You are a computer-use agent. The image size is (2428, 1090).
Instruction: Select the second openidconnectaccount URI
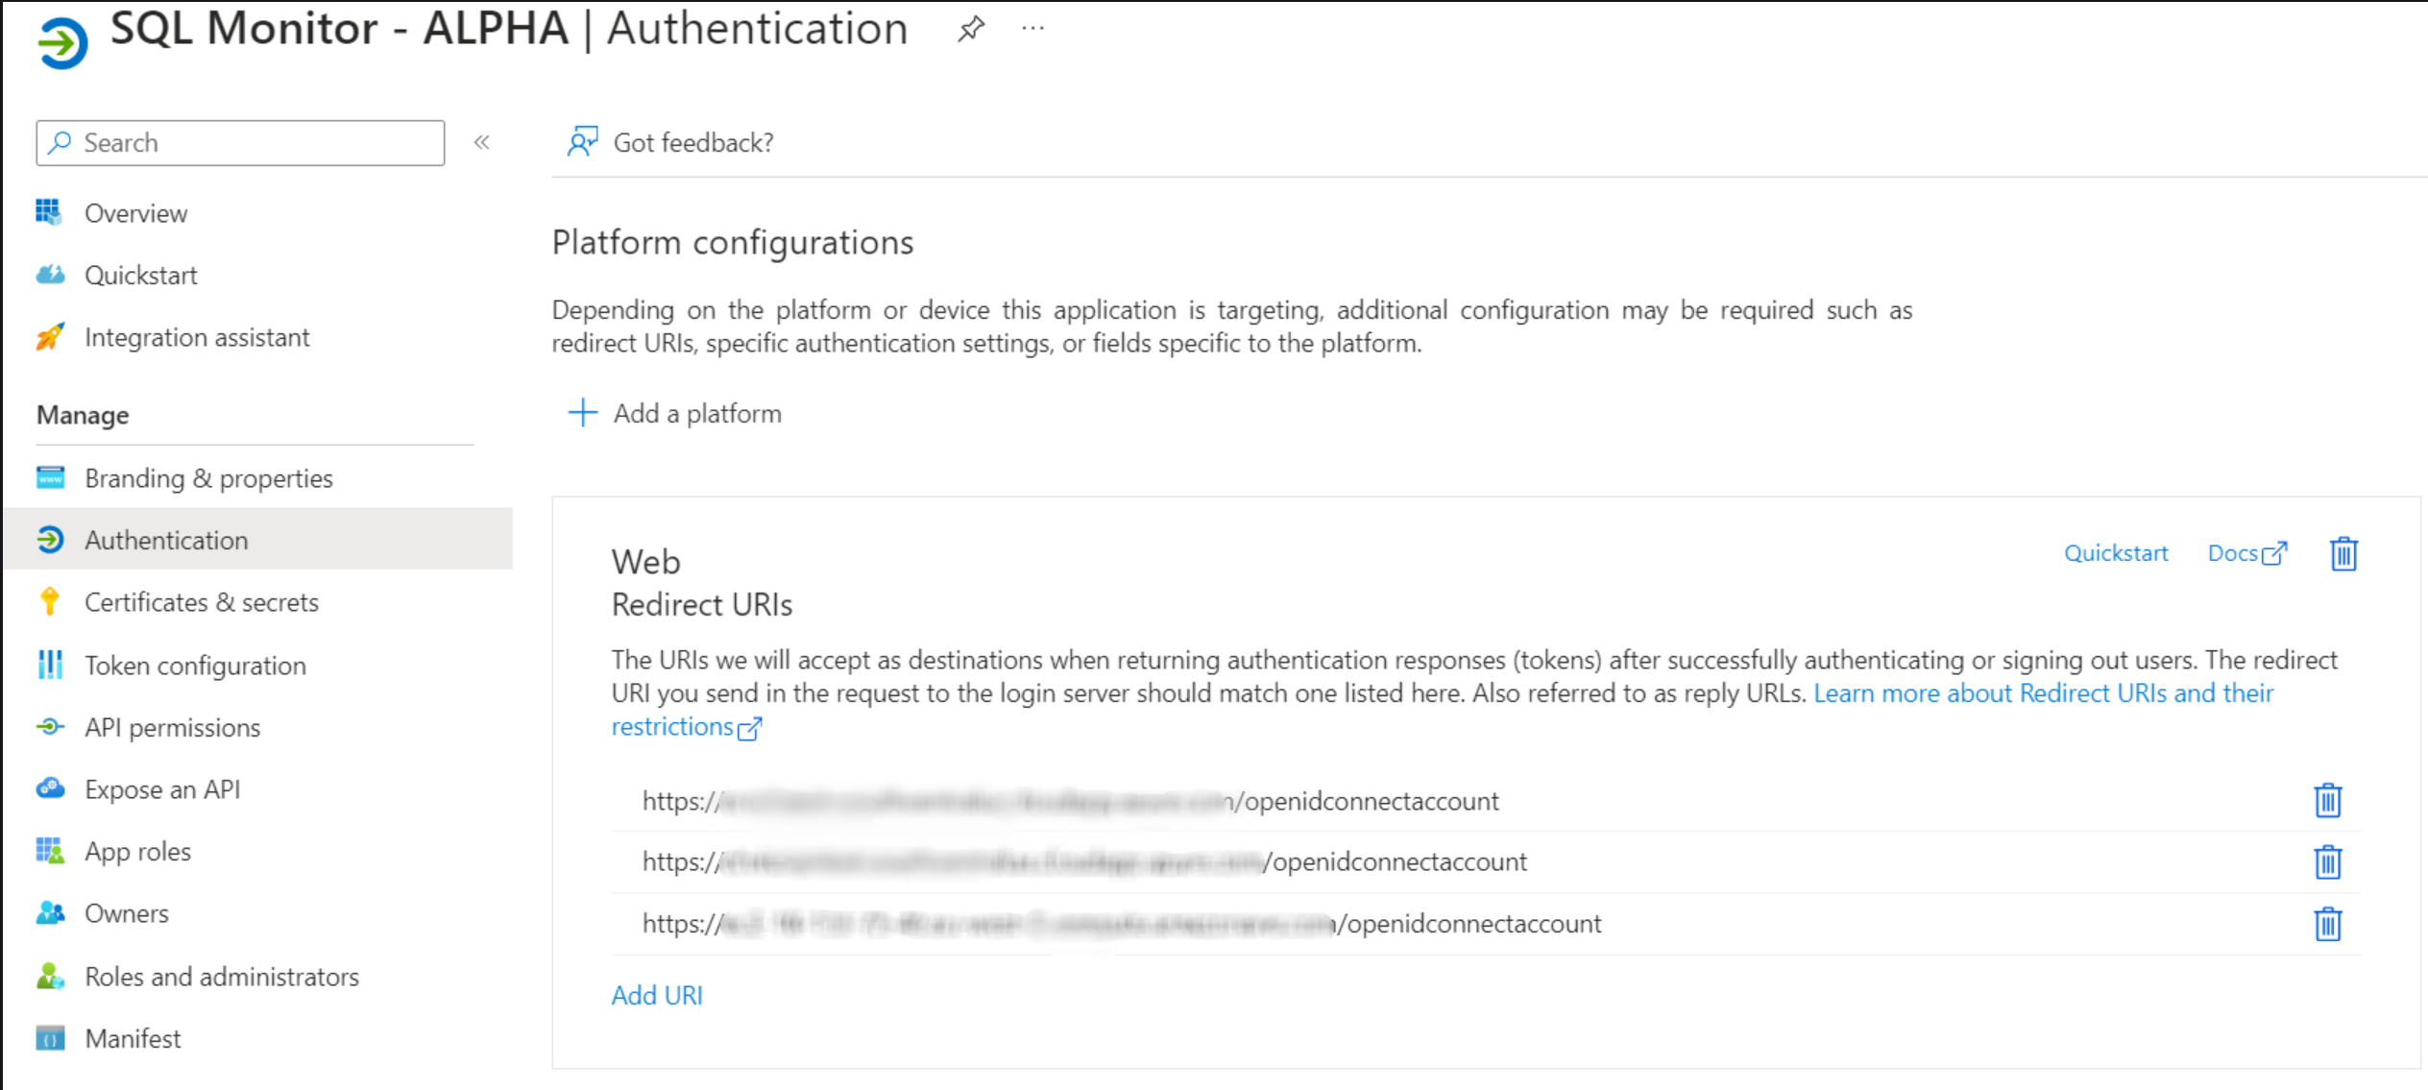coord(1084,861)
